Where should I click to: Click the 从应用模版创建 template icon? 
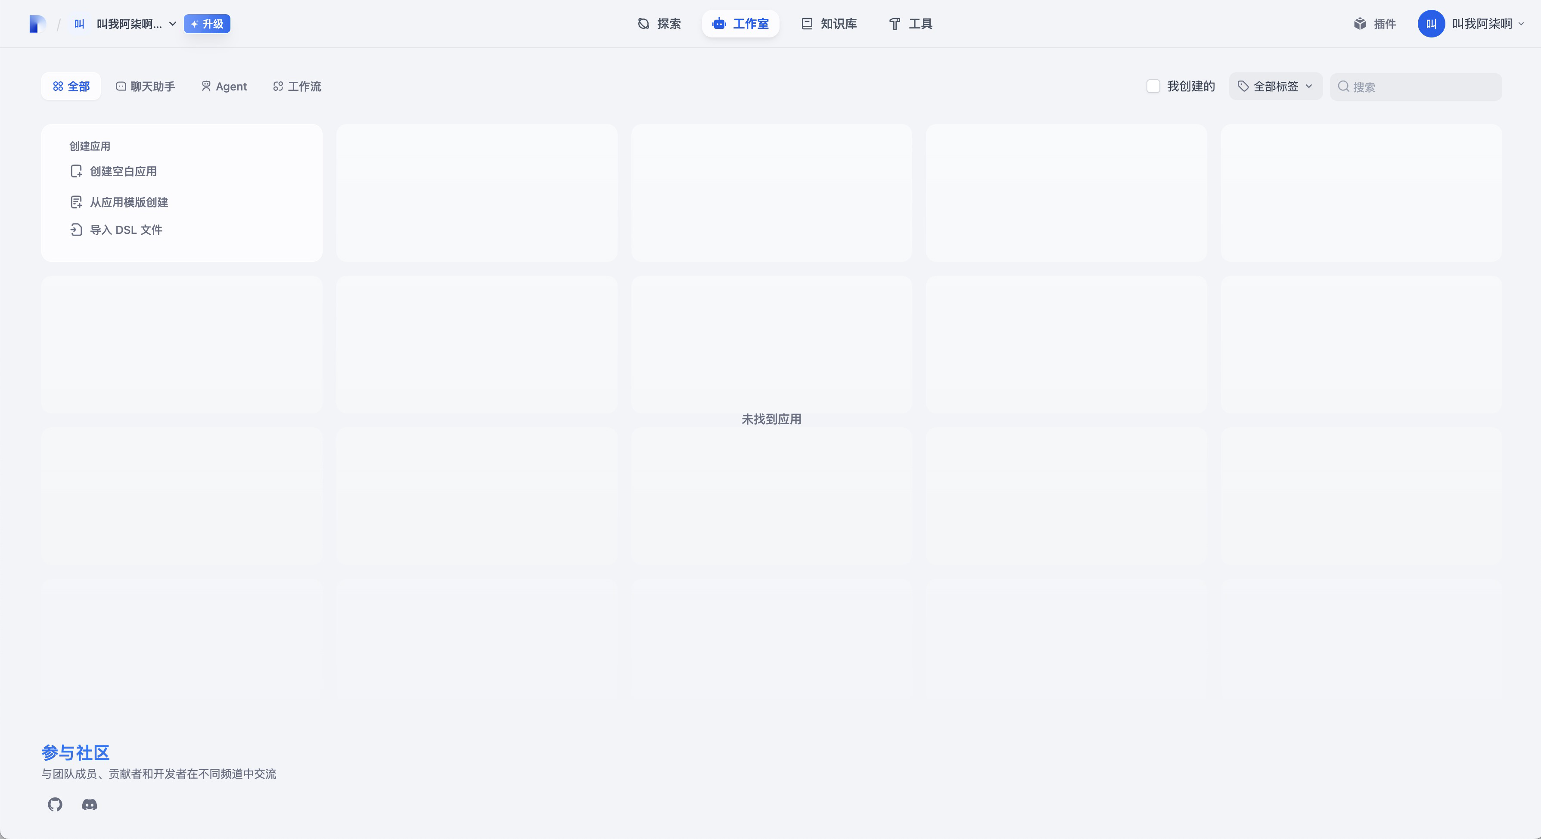coord(76,202)
